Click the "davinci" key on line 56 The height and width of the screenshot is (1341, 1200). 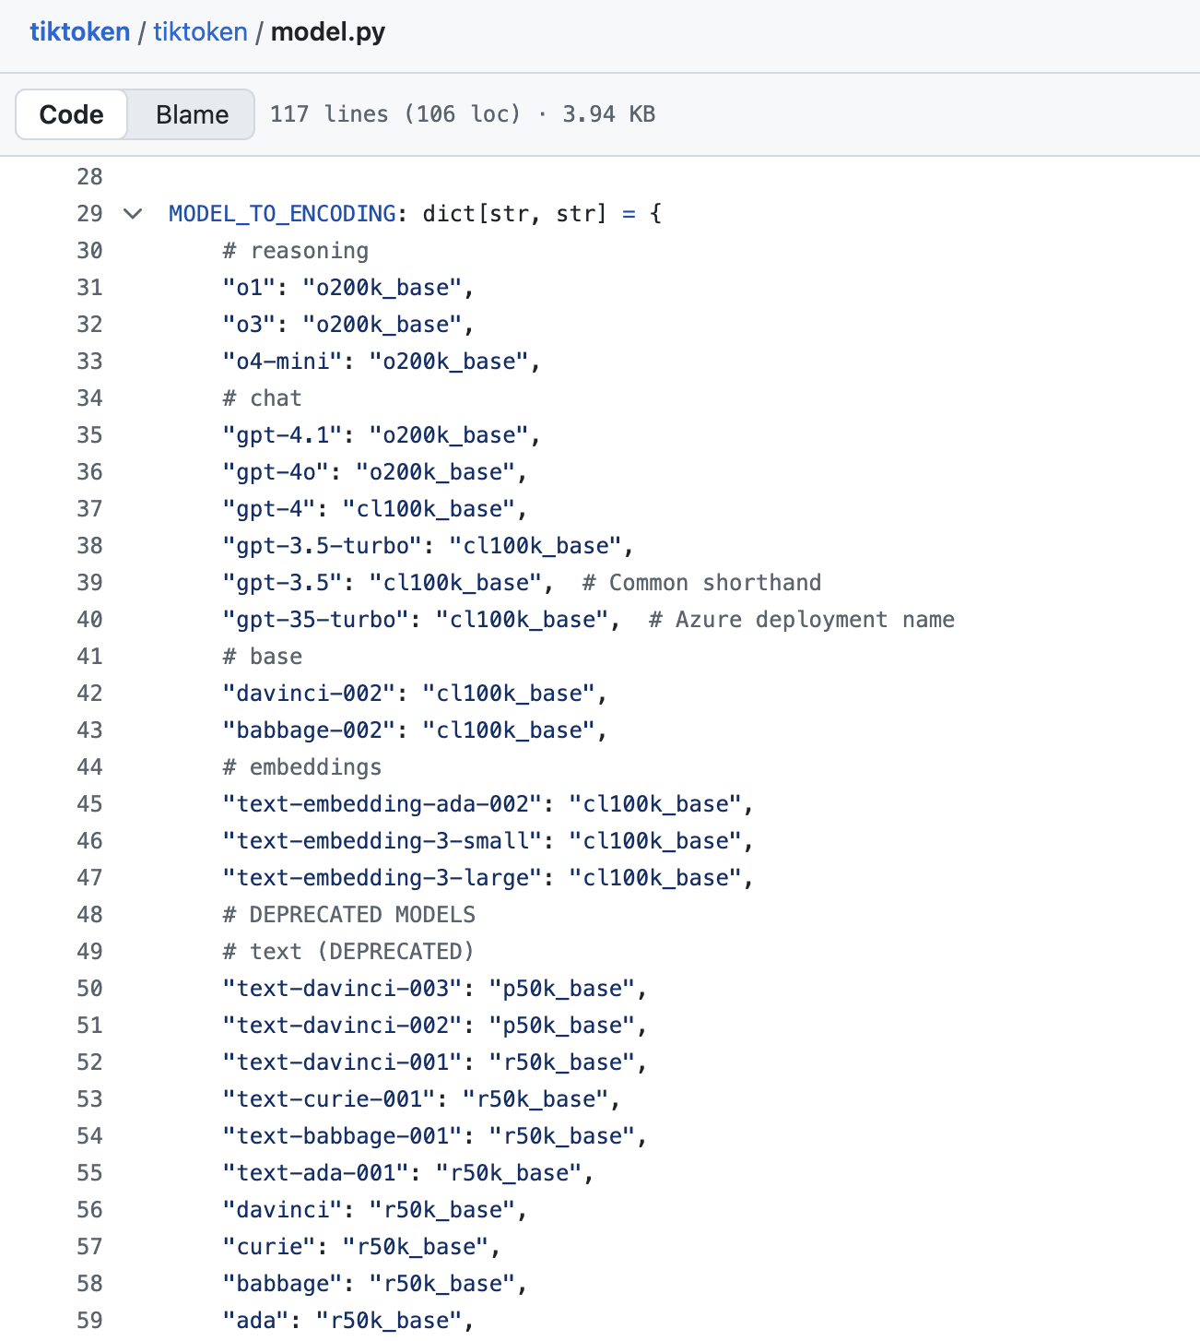283,1210
